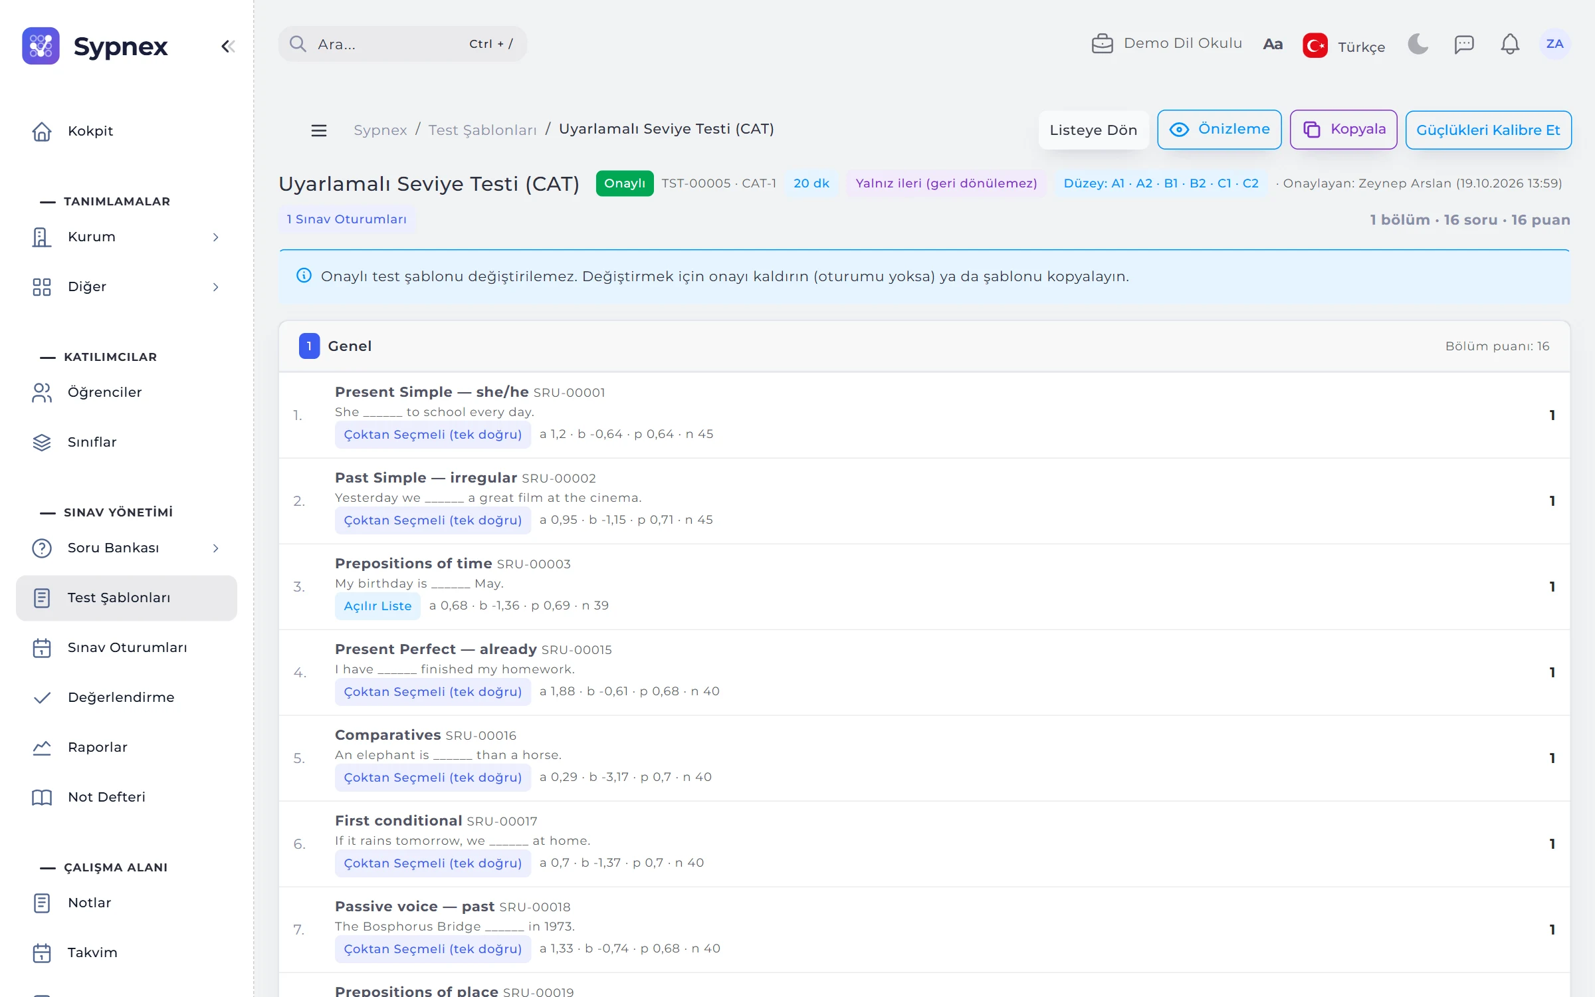
Task: Select Test Şablonları in sidebar
Action: tap(126, 598)
